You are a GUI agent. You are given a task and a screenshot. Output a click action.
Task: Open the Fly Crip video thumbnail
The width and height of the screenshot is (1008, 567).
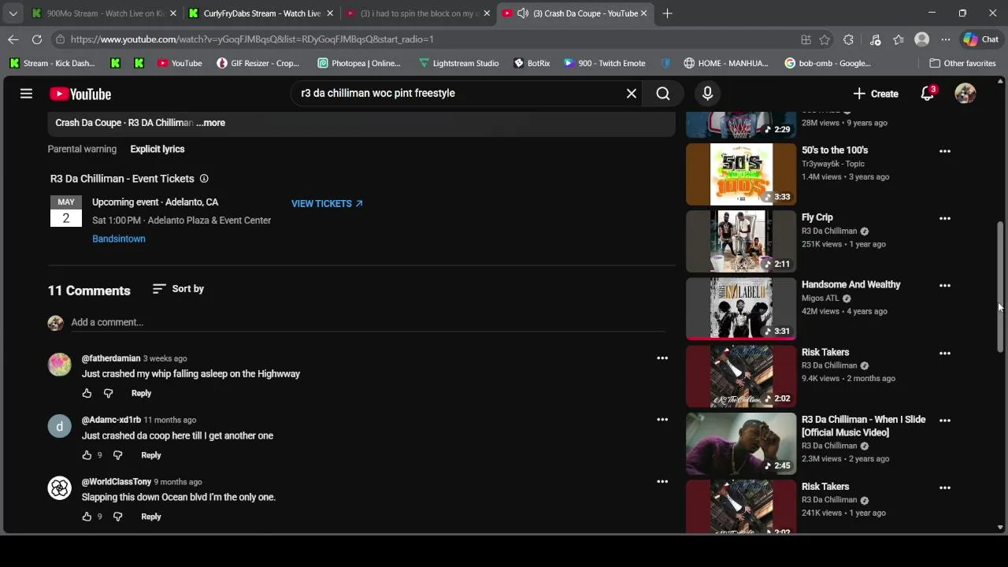[x=741, y=241]
